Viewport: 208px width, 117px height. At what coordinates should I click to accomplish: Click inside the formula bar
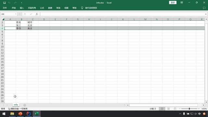click(x=122, y=14)
